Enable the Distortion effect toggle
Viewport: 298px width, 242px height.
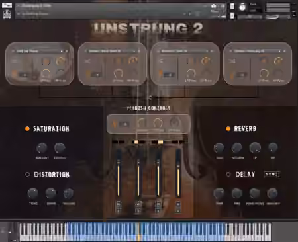click(x=27, y=175)
